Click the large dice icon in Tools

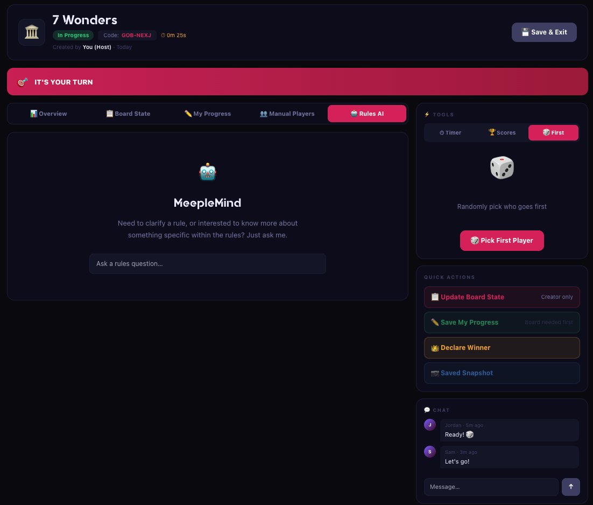click(x=502, y=167)
